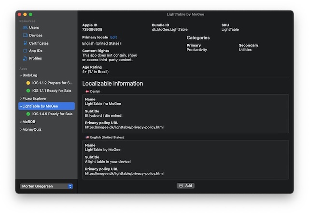Screen dimensions: 309x214
Task: Select BodyLog app name
Action: [x=30, y=75]
